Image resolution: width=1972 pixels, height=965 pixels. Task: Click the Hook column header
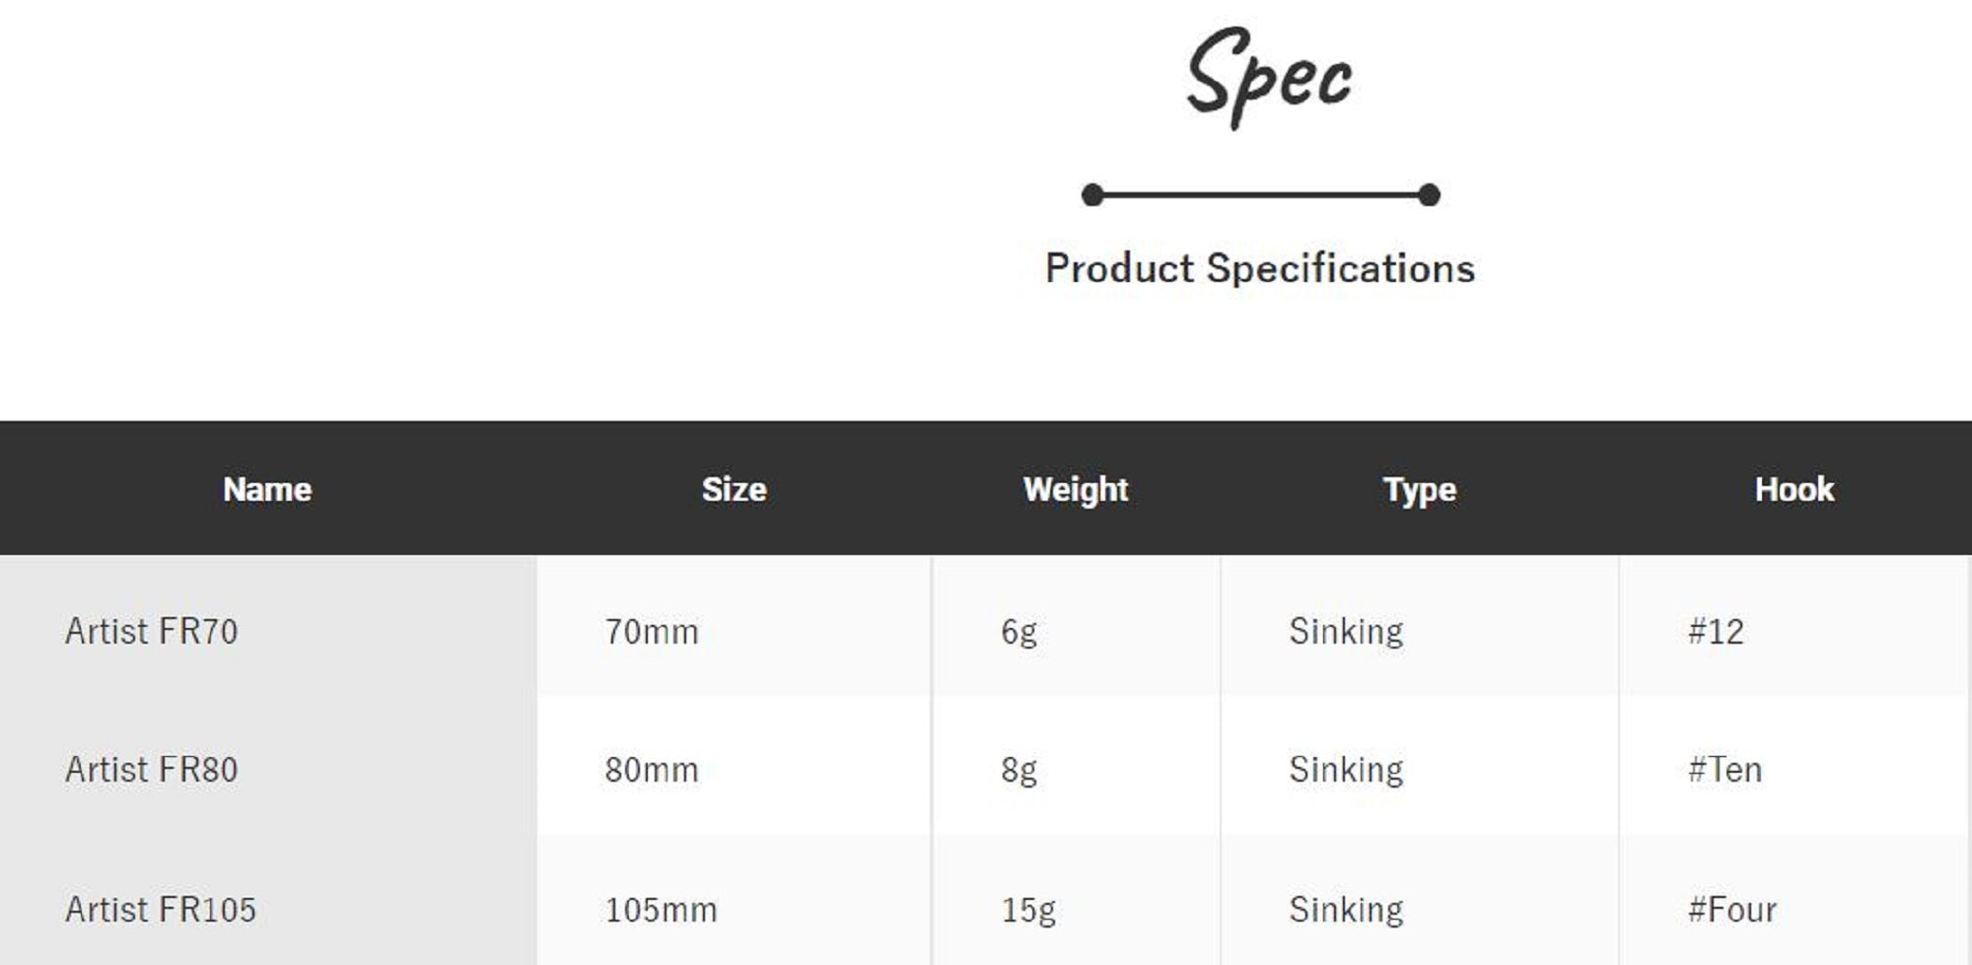pyautogui.click(x=1794, y=489)
